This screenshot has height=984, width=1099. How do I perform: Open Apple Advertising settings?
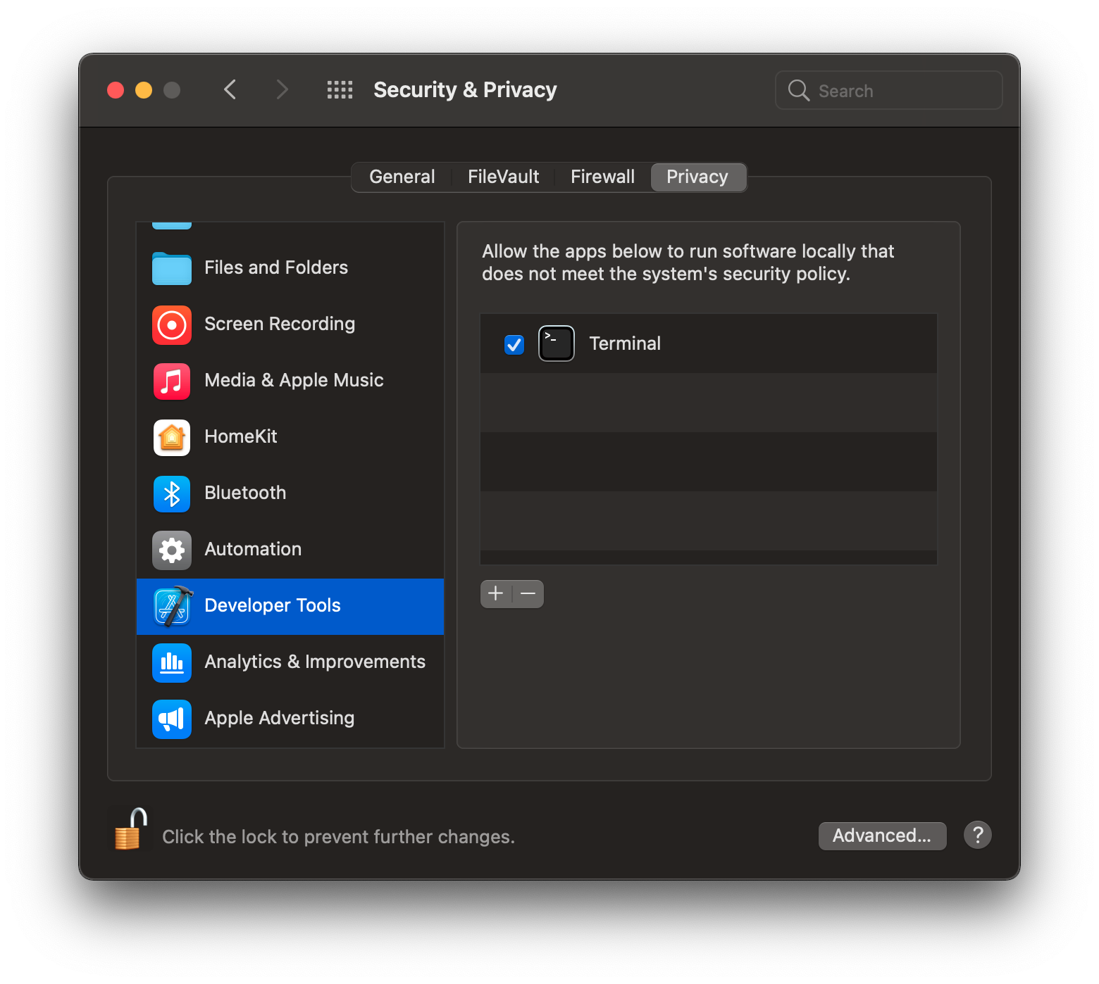coord(279,718)
